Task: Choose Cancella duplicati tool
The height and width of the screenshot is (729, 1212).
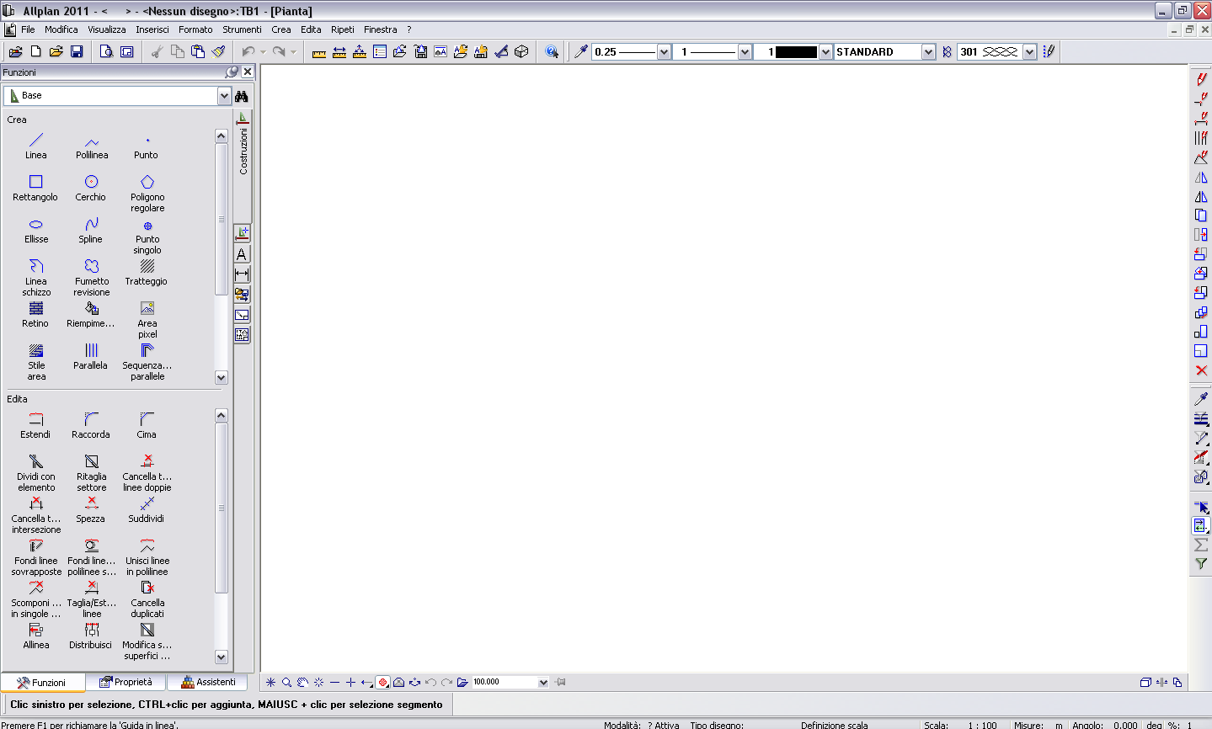Action: point(147,599)
